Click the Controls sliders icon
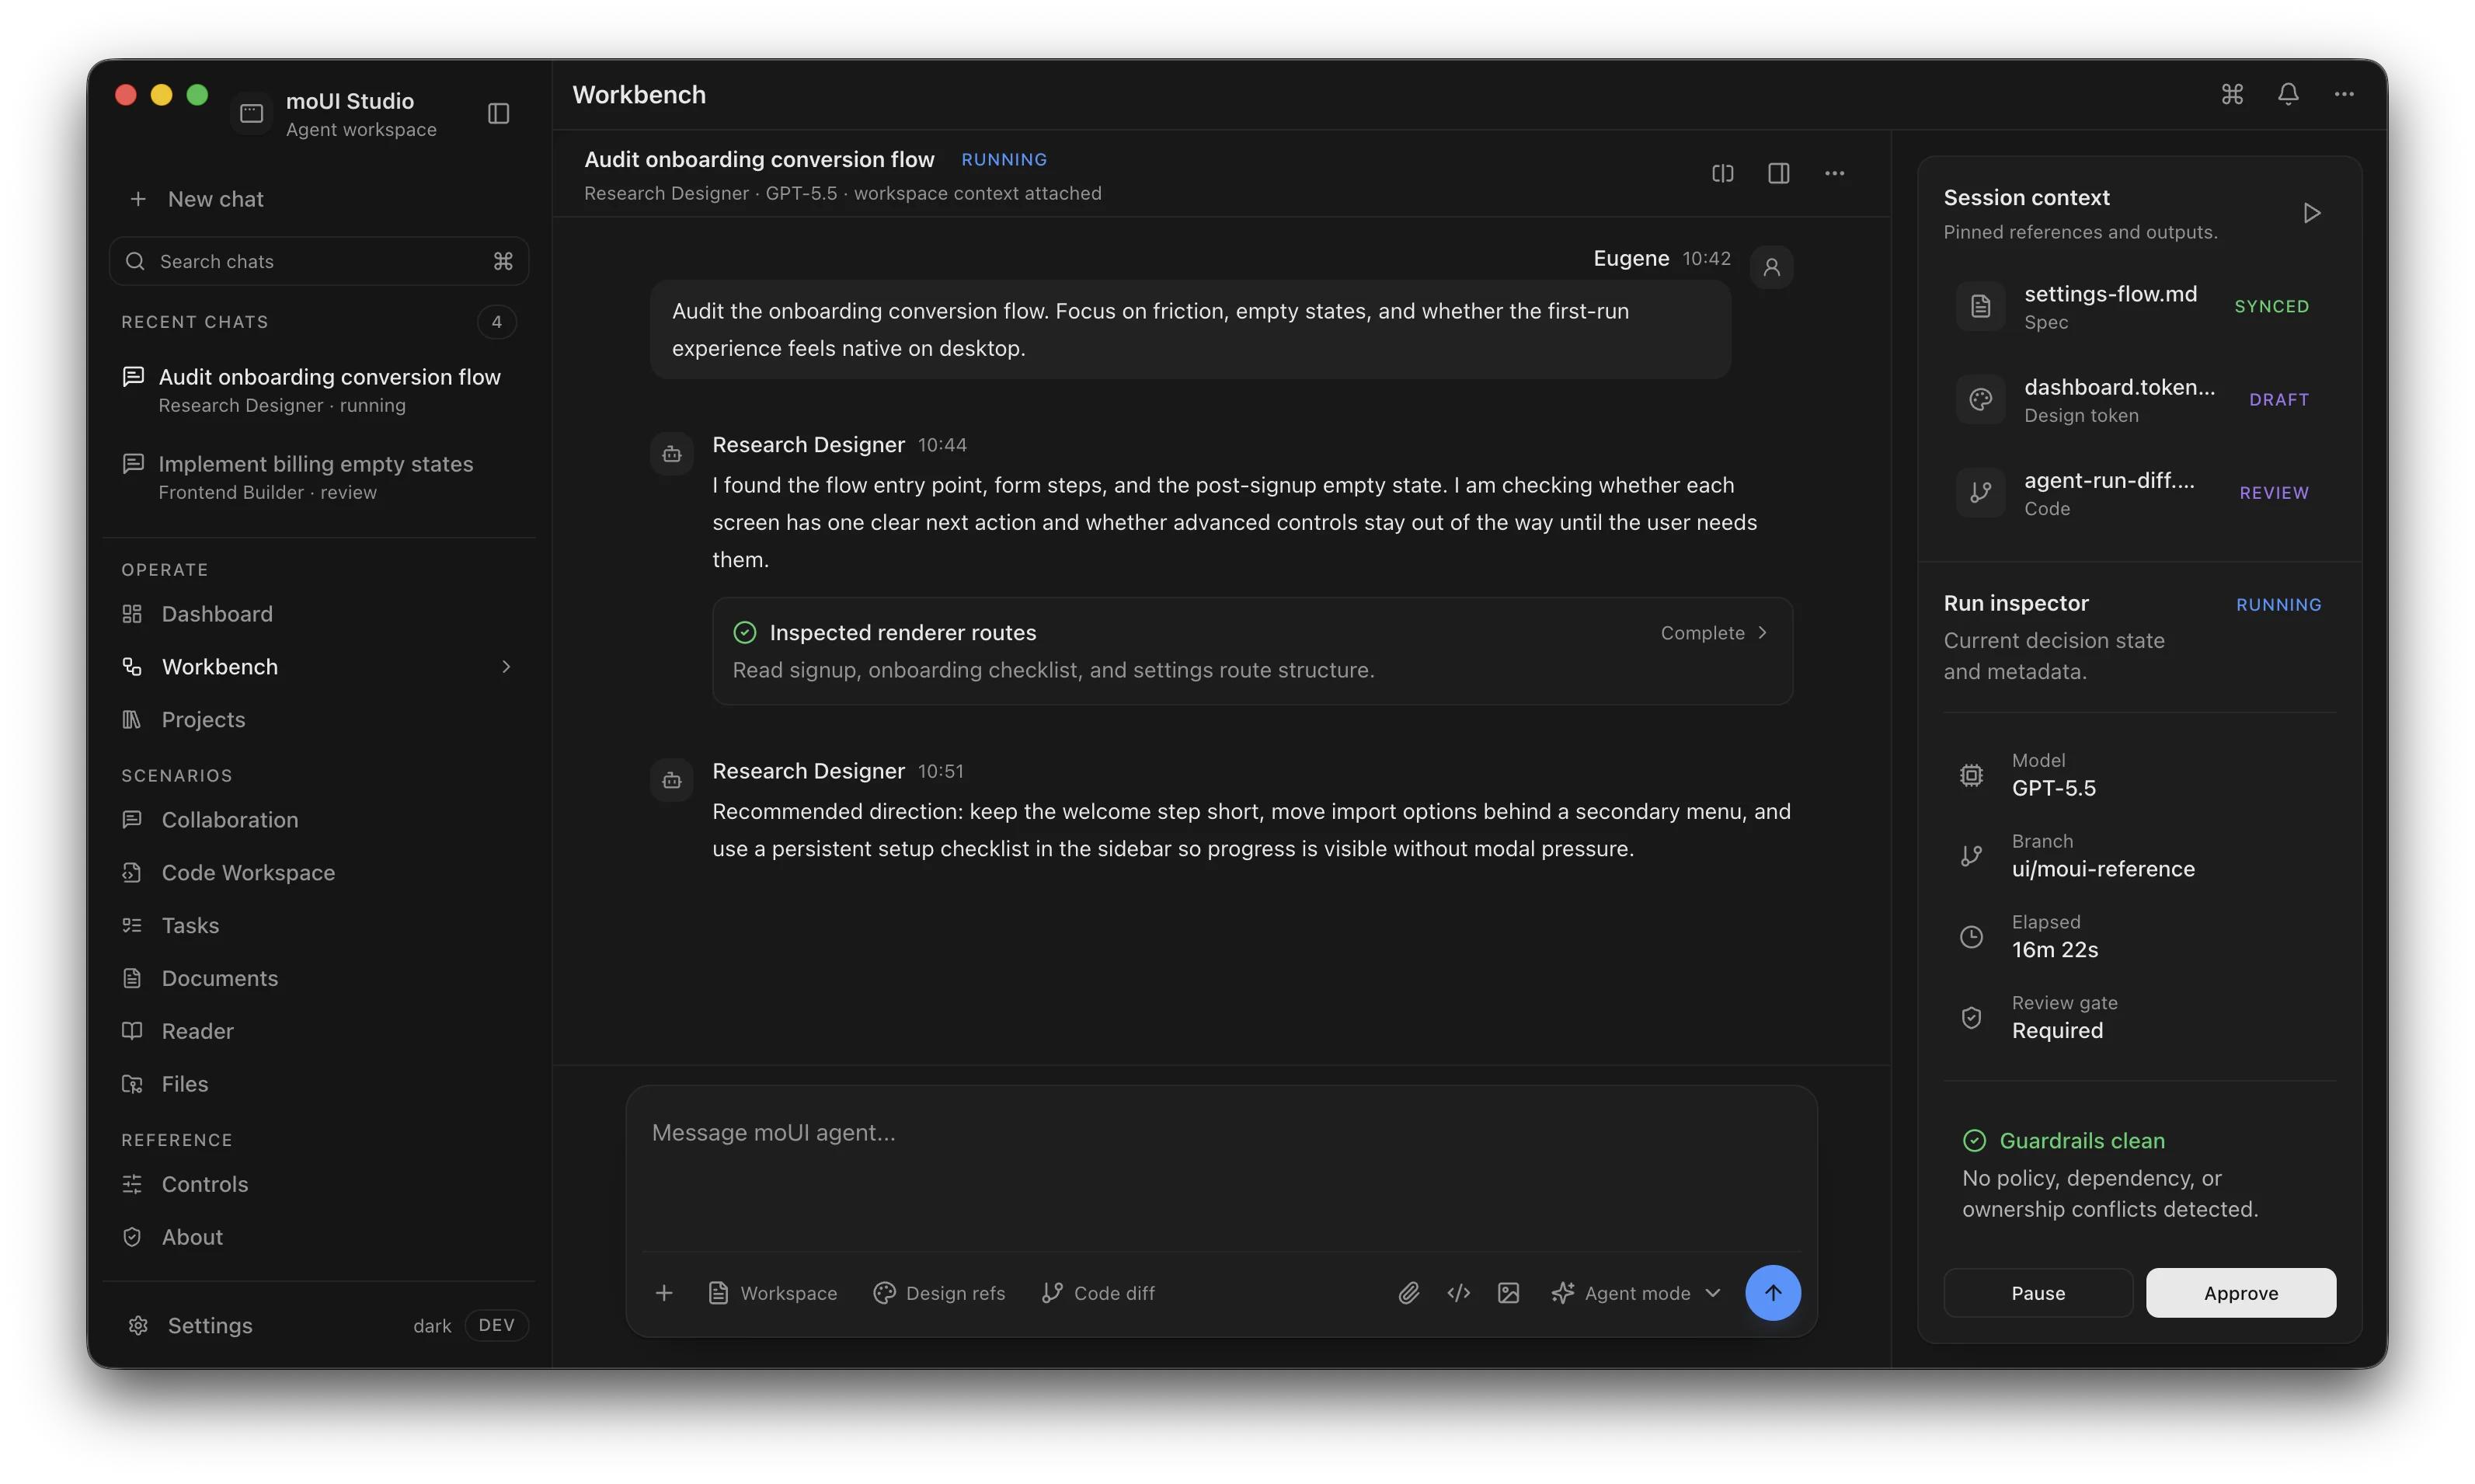The image size is (2475, 1484). (132, 1183)
